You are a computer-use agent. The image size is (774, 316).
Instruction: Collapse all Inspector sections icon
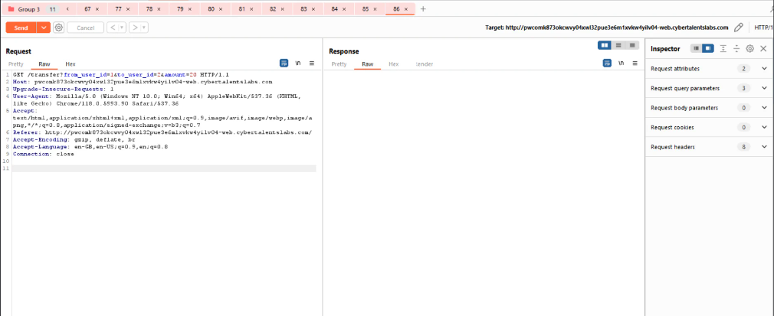click(x=736, y=48)
